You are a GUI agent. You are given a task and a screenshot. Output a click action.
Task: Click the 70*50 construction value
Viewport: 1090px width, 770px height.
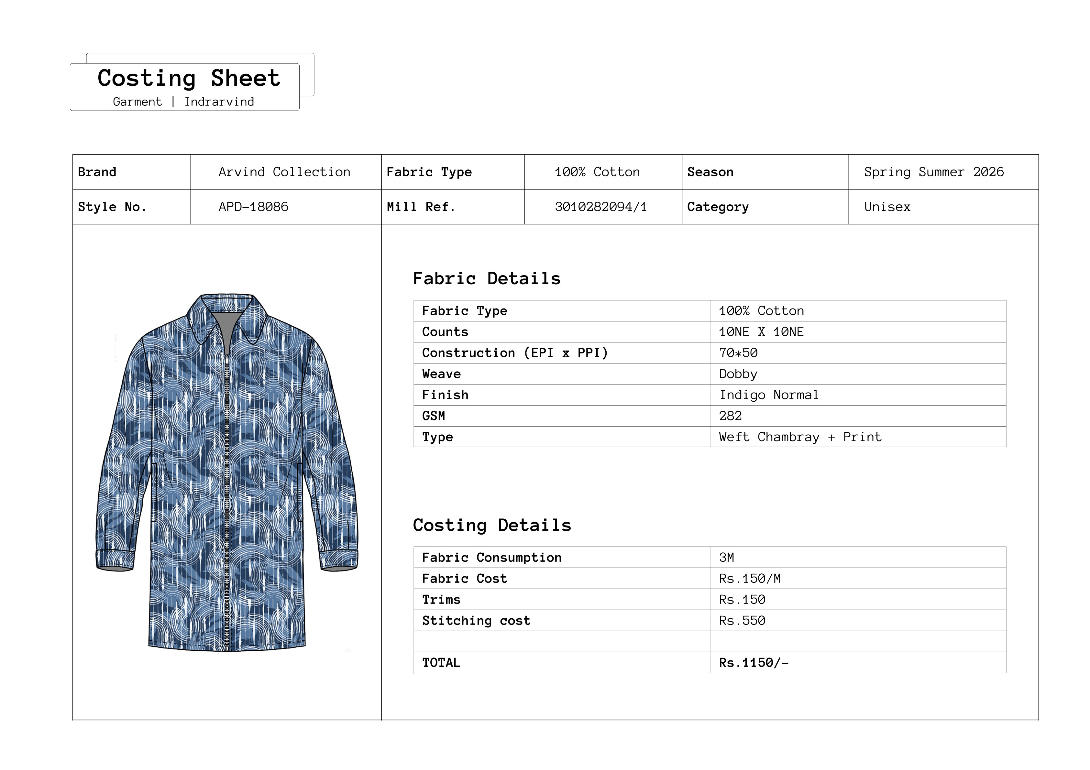pyautogui.click(x=738, y=353)
